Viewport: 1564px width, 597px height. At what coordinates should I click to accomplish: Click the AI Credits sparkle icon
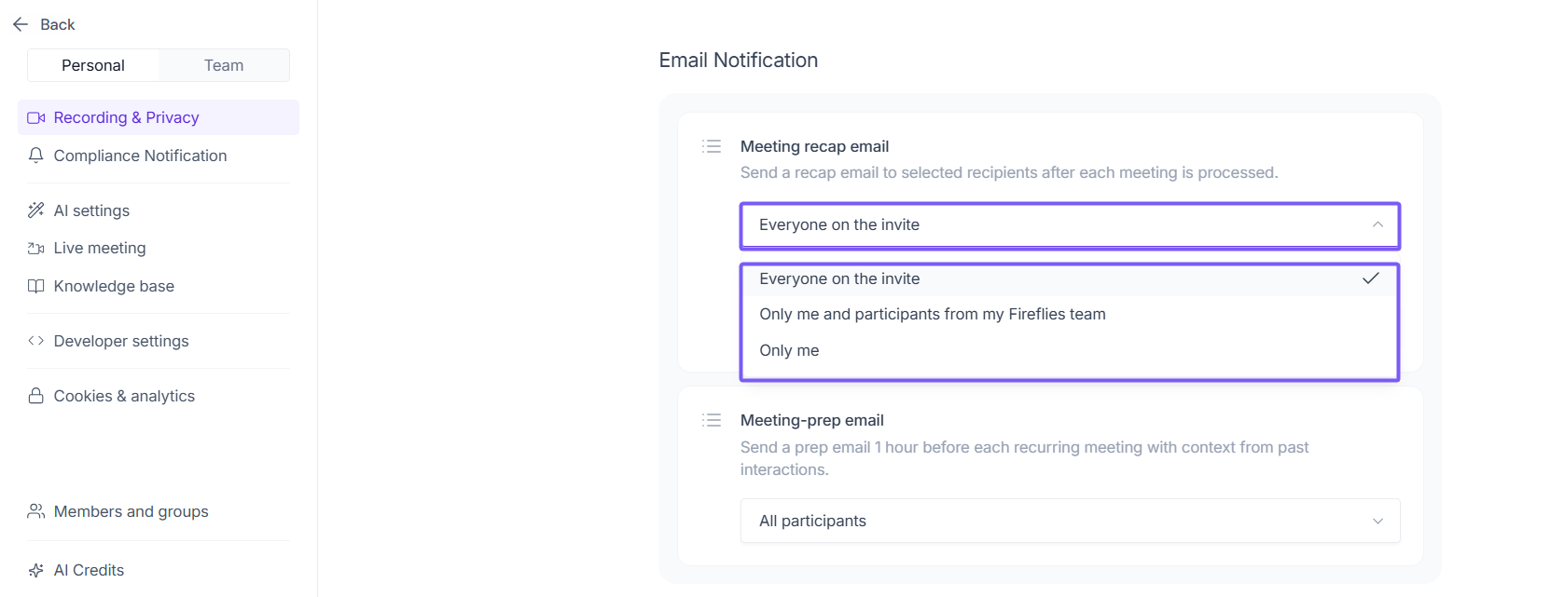(x=36, y=570)
